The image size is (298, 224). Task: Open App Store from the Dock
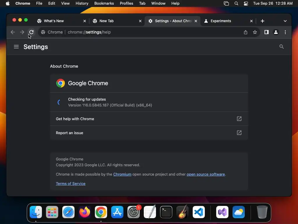pos(117,212)
